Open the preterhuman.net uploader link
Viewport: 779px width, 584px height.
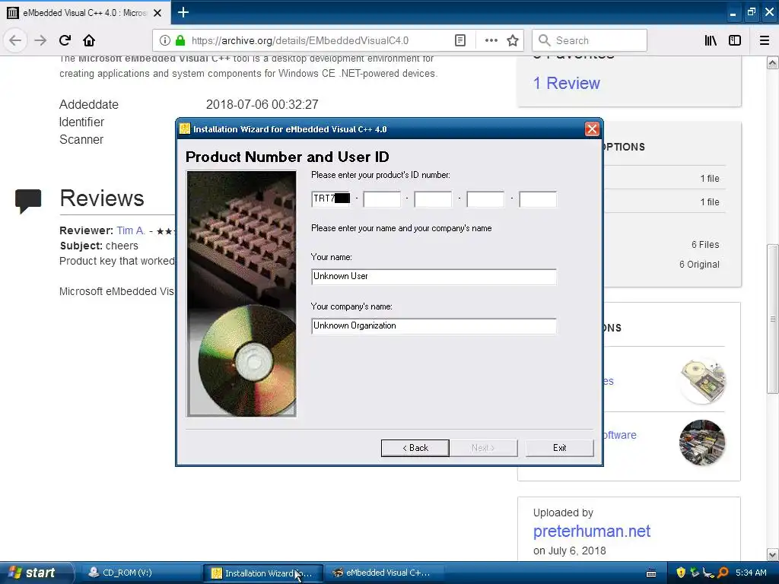point(591,531)
